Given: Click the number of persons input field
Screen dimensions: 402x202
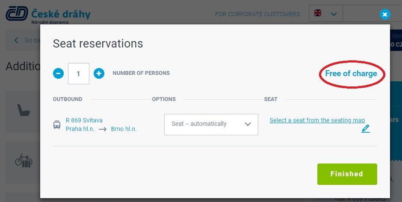Looking at the screenshot, I should [78, 74].
